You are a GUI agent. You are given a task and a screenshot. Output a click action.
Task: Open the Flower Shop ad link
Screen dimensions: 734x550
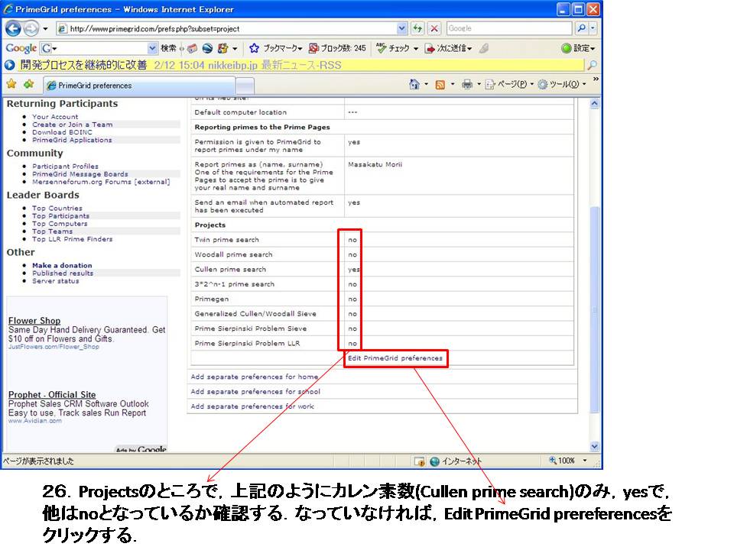point(34,321)
